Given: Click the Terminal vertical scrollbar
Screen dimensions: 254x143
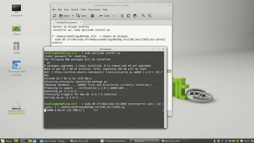Looking at the screenshot, I should pyautogui.click(x=165, y=89).
